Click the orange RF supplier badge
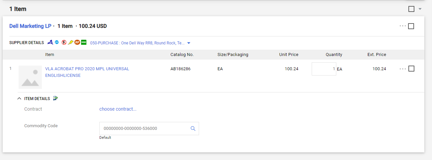Image resolution: width=432 pixels, height=160 pixels. coord(77,42)
